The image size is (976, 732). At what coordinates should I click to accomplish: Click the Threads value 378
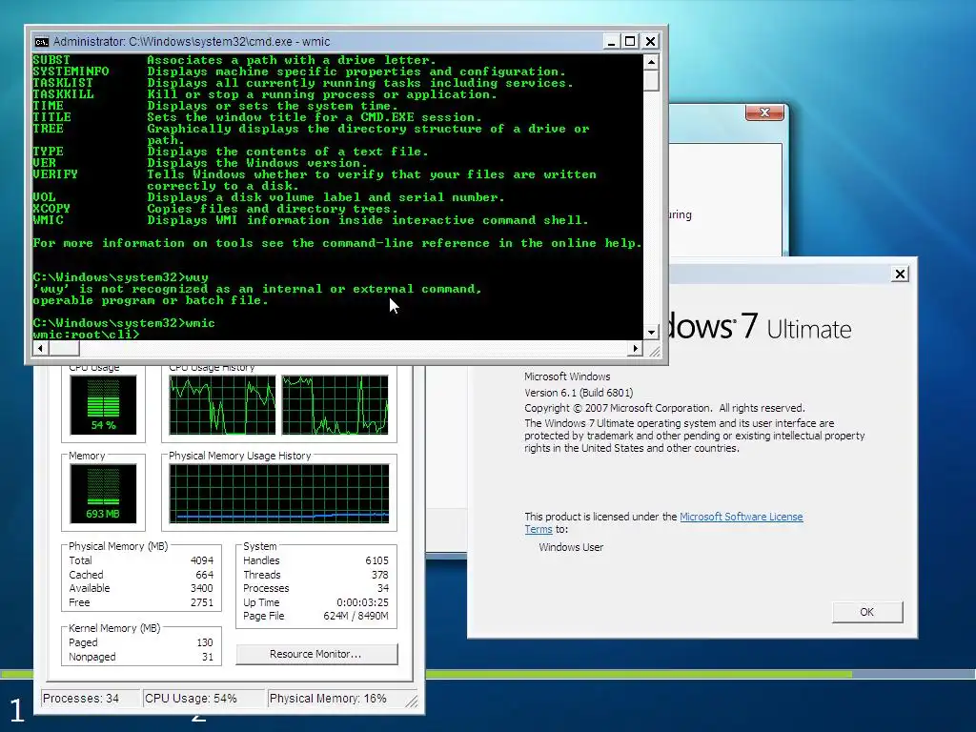pyautogui.click(x=379, y=575)
